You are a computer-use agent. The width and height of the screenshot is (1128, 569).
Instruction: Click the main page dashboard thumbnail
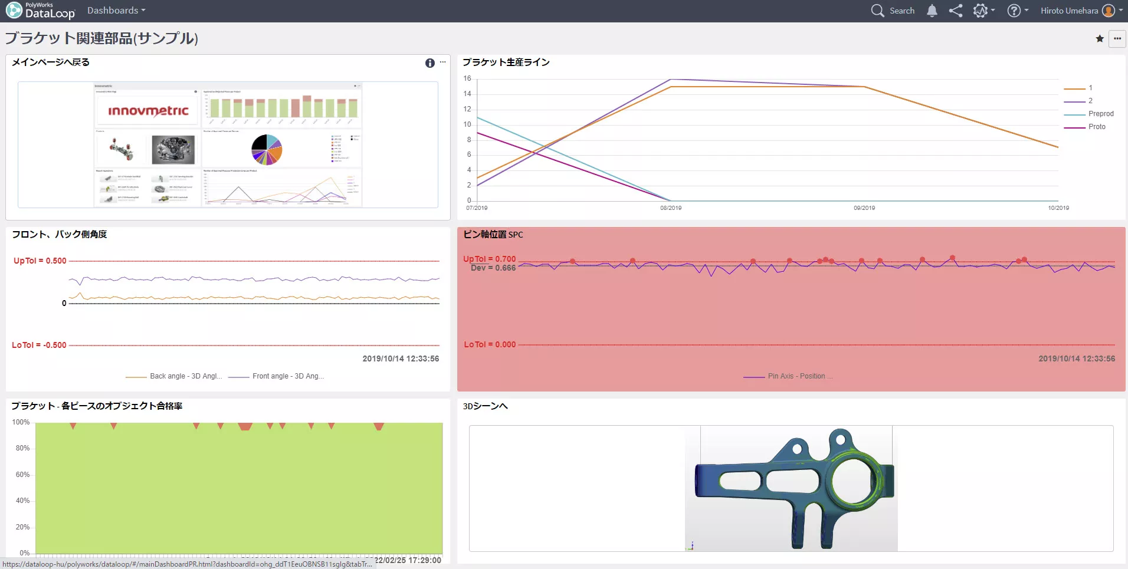click(x=228, y=144)
